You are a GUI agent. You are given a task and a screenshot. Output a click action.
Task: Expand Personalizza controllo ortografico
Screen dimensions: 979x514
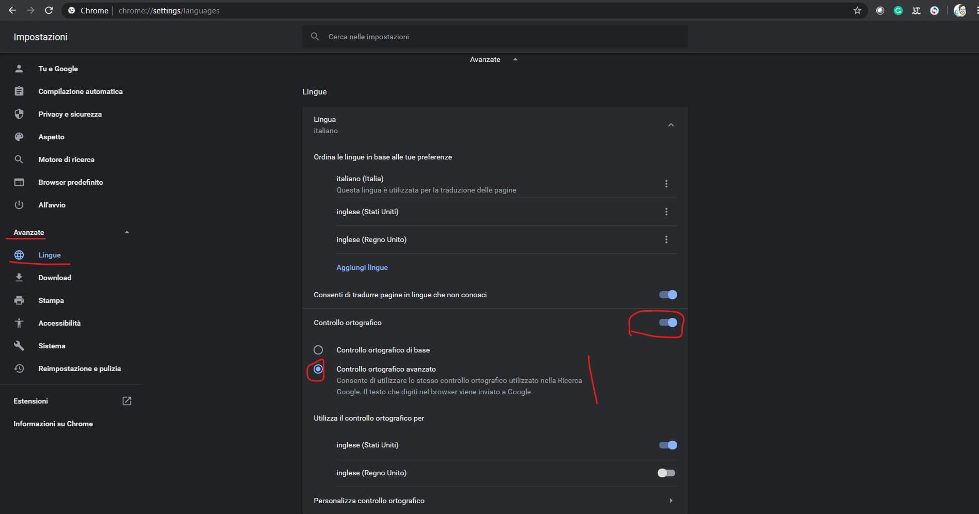(671, 501)
